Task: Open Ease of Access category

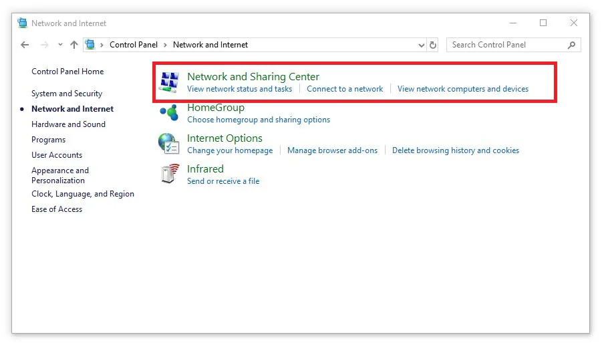Action: (x=57, y=209)
